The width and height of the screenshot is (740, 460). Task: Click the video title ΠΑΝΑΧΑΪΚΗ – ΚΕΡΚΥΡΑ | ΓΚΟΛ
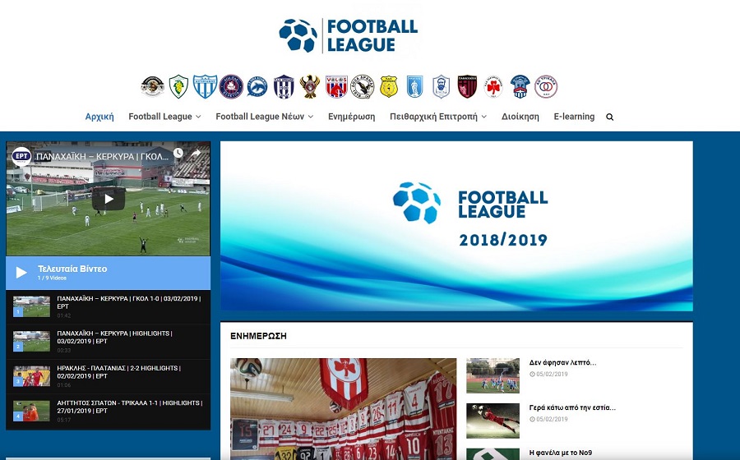(103, 156)
